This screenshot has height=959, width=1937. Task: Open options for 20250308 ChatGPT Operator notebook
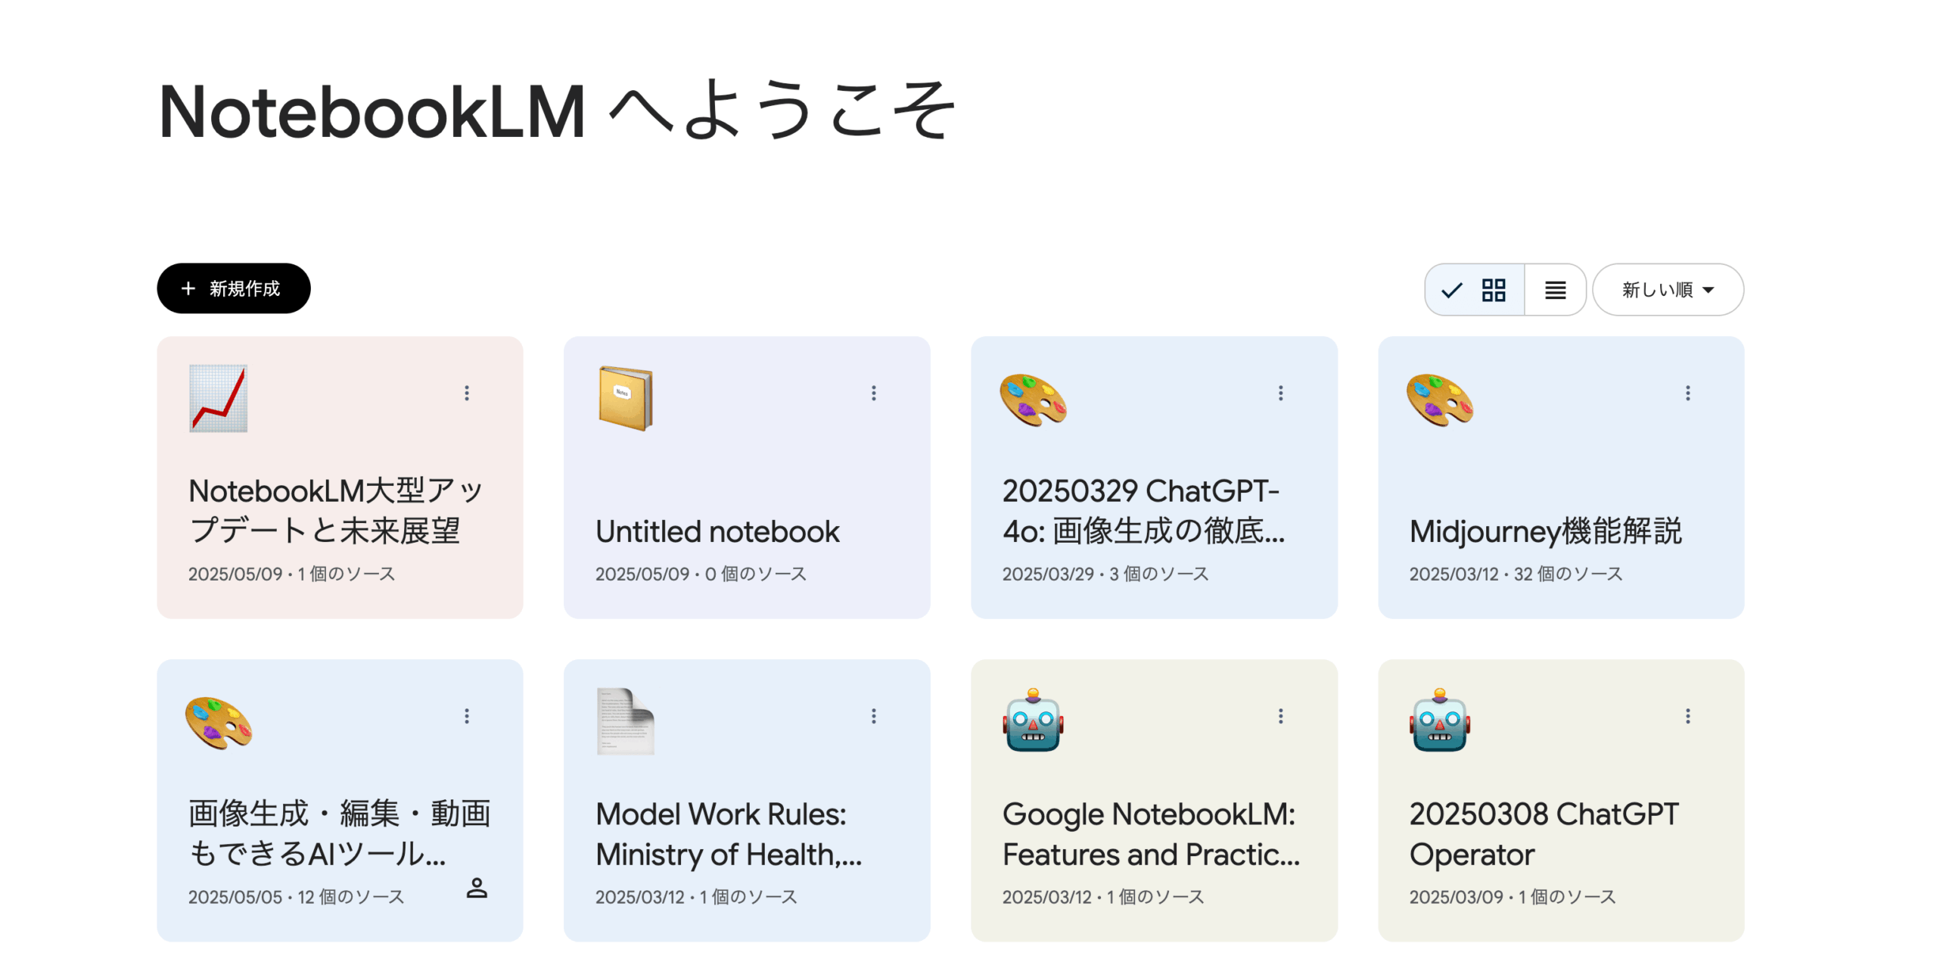click(x=1687, y=716)
